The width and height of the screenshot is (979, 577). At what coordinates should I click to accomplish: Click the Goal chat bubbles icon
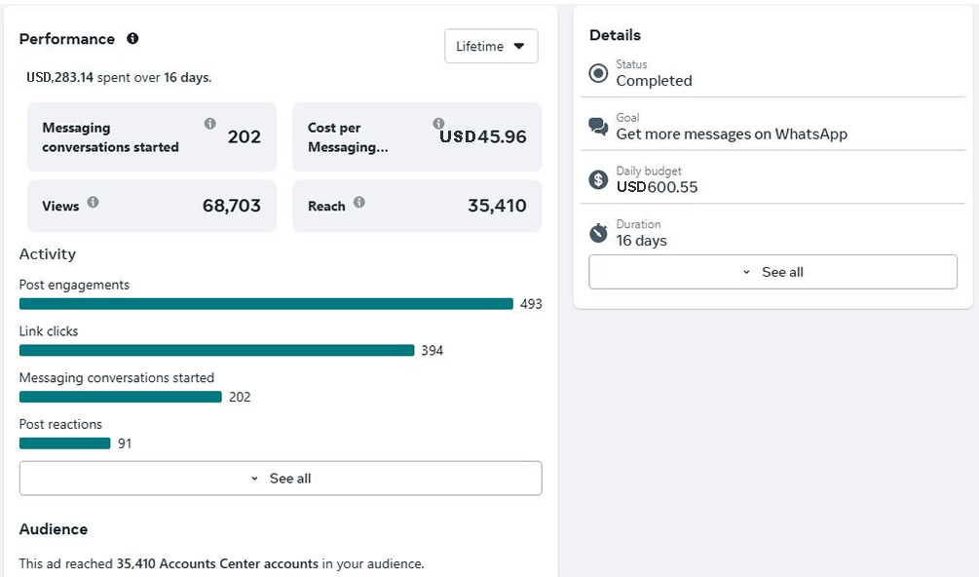pos(599,127)
